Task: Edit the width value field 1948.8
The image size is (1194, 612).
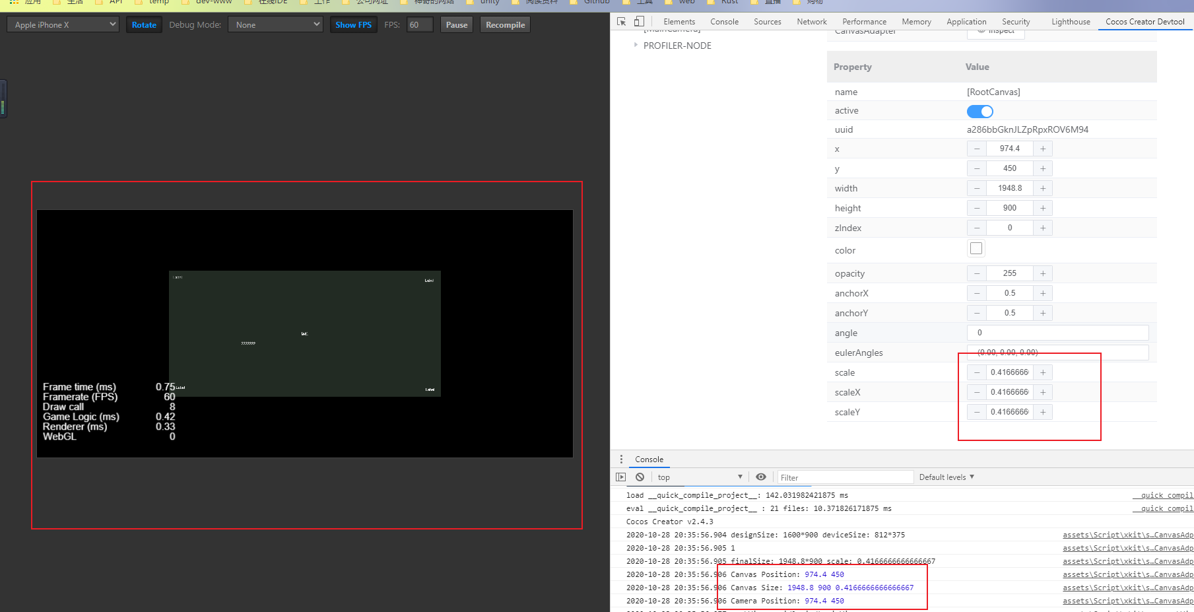Action: (x=1010, y=188)
